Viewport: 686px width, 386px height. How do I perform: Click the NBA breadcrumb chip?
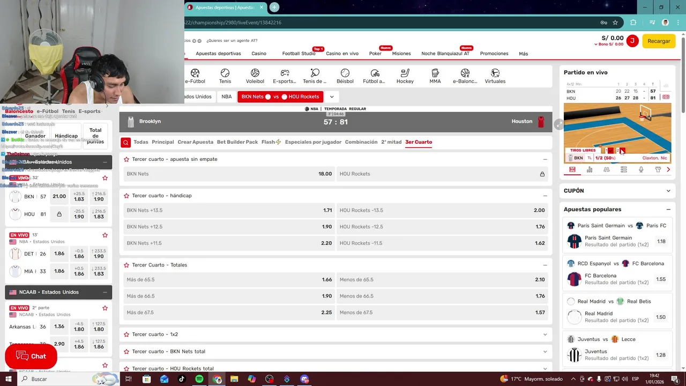pos(227,96)
